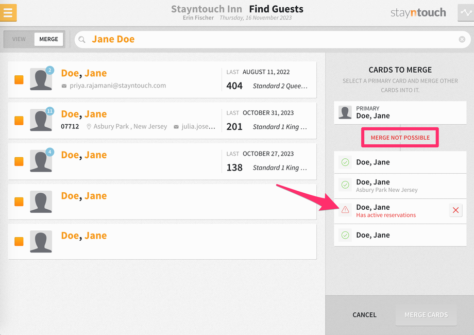This screenshot has width=474, height=335.
Task: Click the Find Guests title
Action: [276, 9]
